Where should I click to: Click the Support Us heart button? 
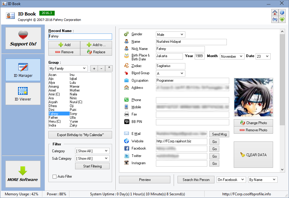tap(23, 38)
